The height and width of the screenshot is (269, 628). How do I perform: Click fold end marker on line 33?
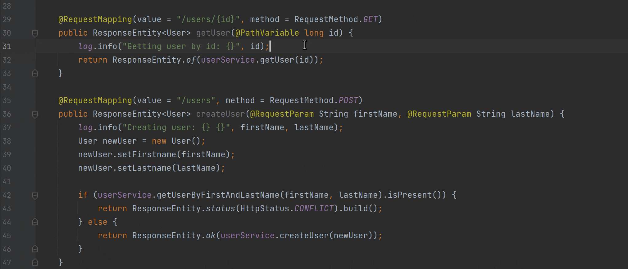[35, 73]
